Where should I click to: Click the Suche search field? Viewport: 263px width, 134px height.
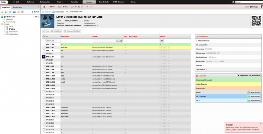[248, 2]
